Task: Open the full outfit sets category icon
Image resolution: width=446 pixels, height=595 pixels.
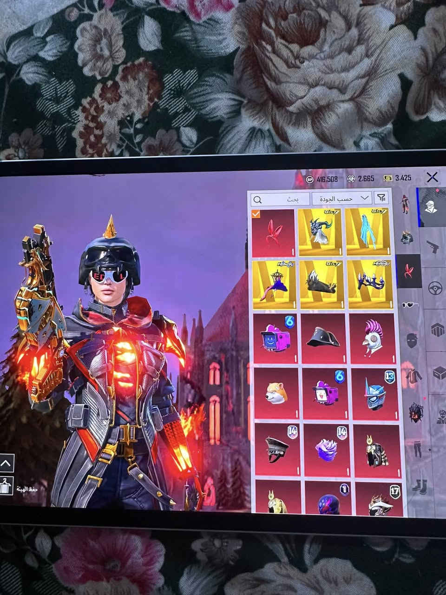Action: (405, 205)
